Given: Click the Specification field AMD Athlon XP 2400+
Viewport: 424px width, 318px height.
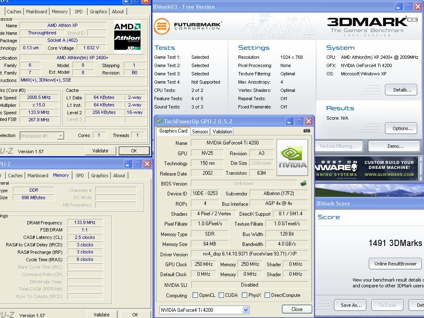Looking at the screenshot, I should 82,58.
